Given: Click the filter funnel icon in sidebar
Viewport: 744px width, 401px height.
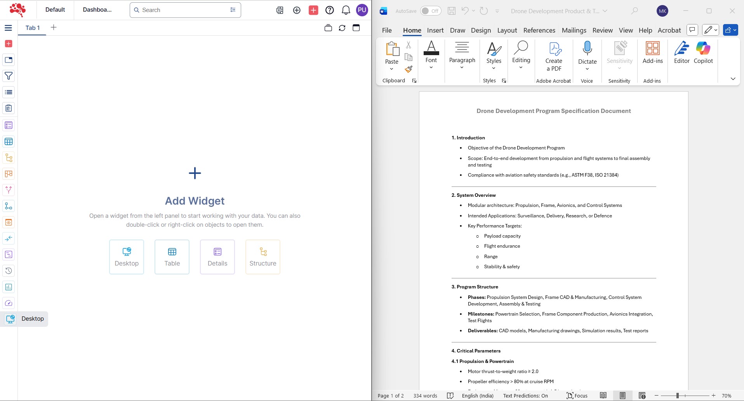Looking at the screenshot, I should tap(9, 76).
